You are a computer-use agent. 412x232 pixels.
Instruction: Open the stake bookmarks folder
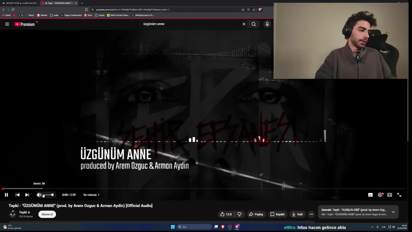[x=54, y=15]
